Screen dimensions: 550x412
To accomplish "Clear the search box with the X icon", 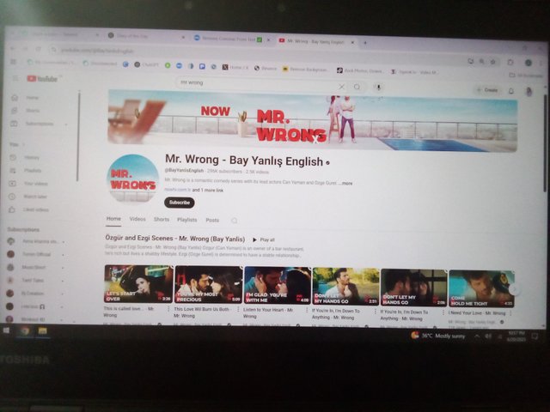I will coord(341,87).
